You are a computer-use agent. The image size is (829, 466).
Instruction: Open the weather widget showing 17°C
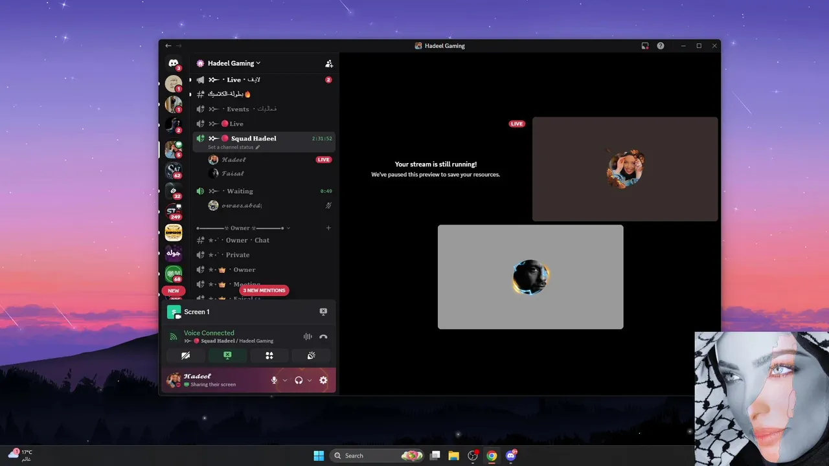point(20,455)
